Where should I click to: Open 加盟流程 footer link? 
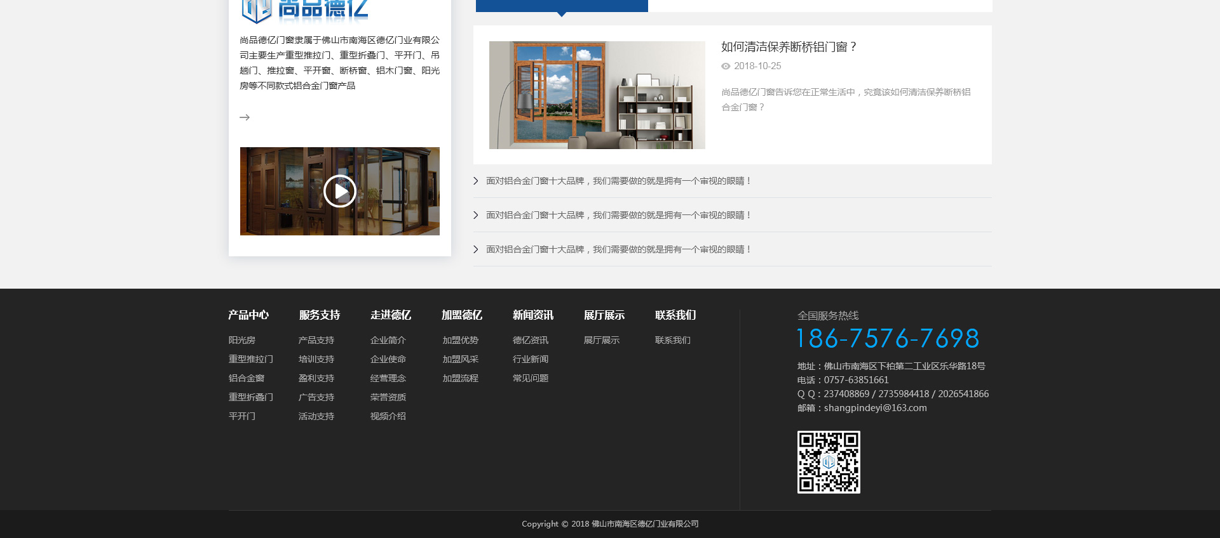pyautogui.click(x=461, y=378)
